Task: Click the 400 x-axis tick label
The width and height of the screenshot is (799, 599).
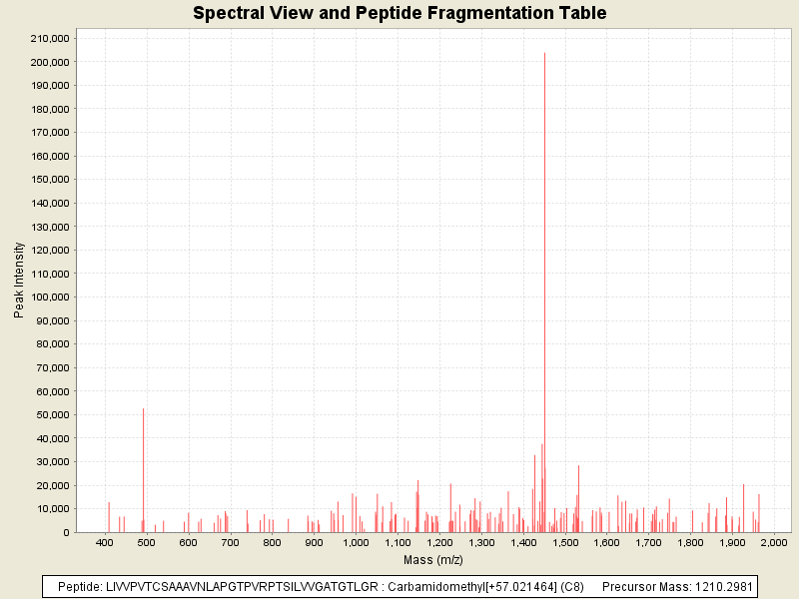Action: point(104,544)
